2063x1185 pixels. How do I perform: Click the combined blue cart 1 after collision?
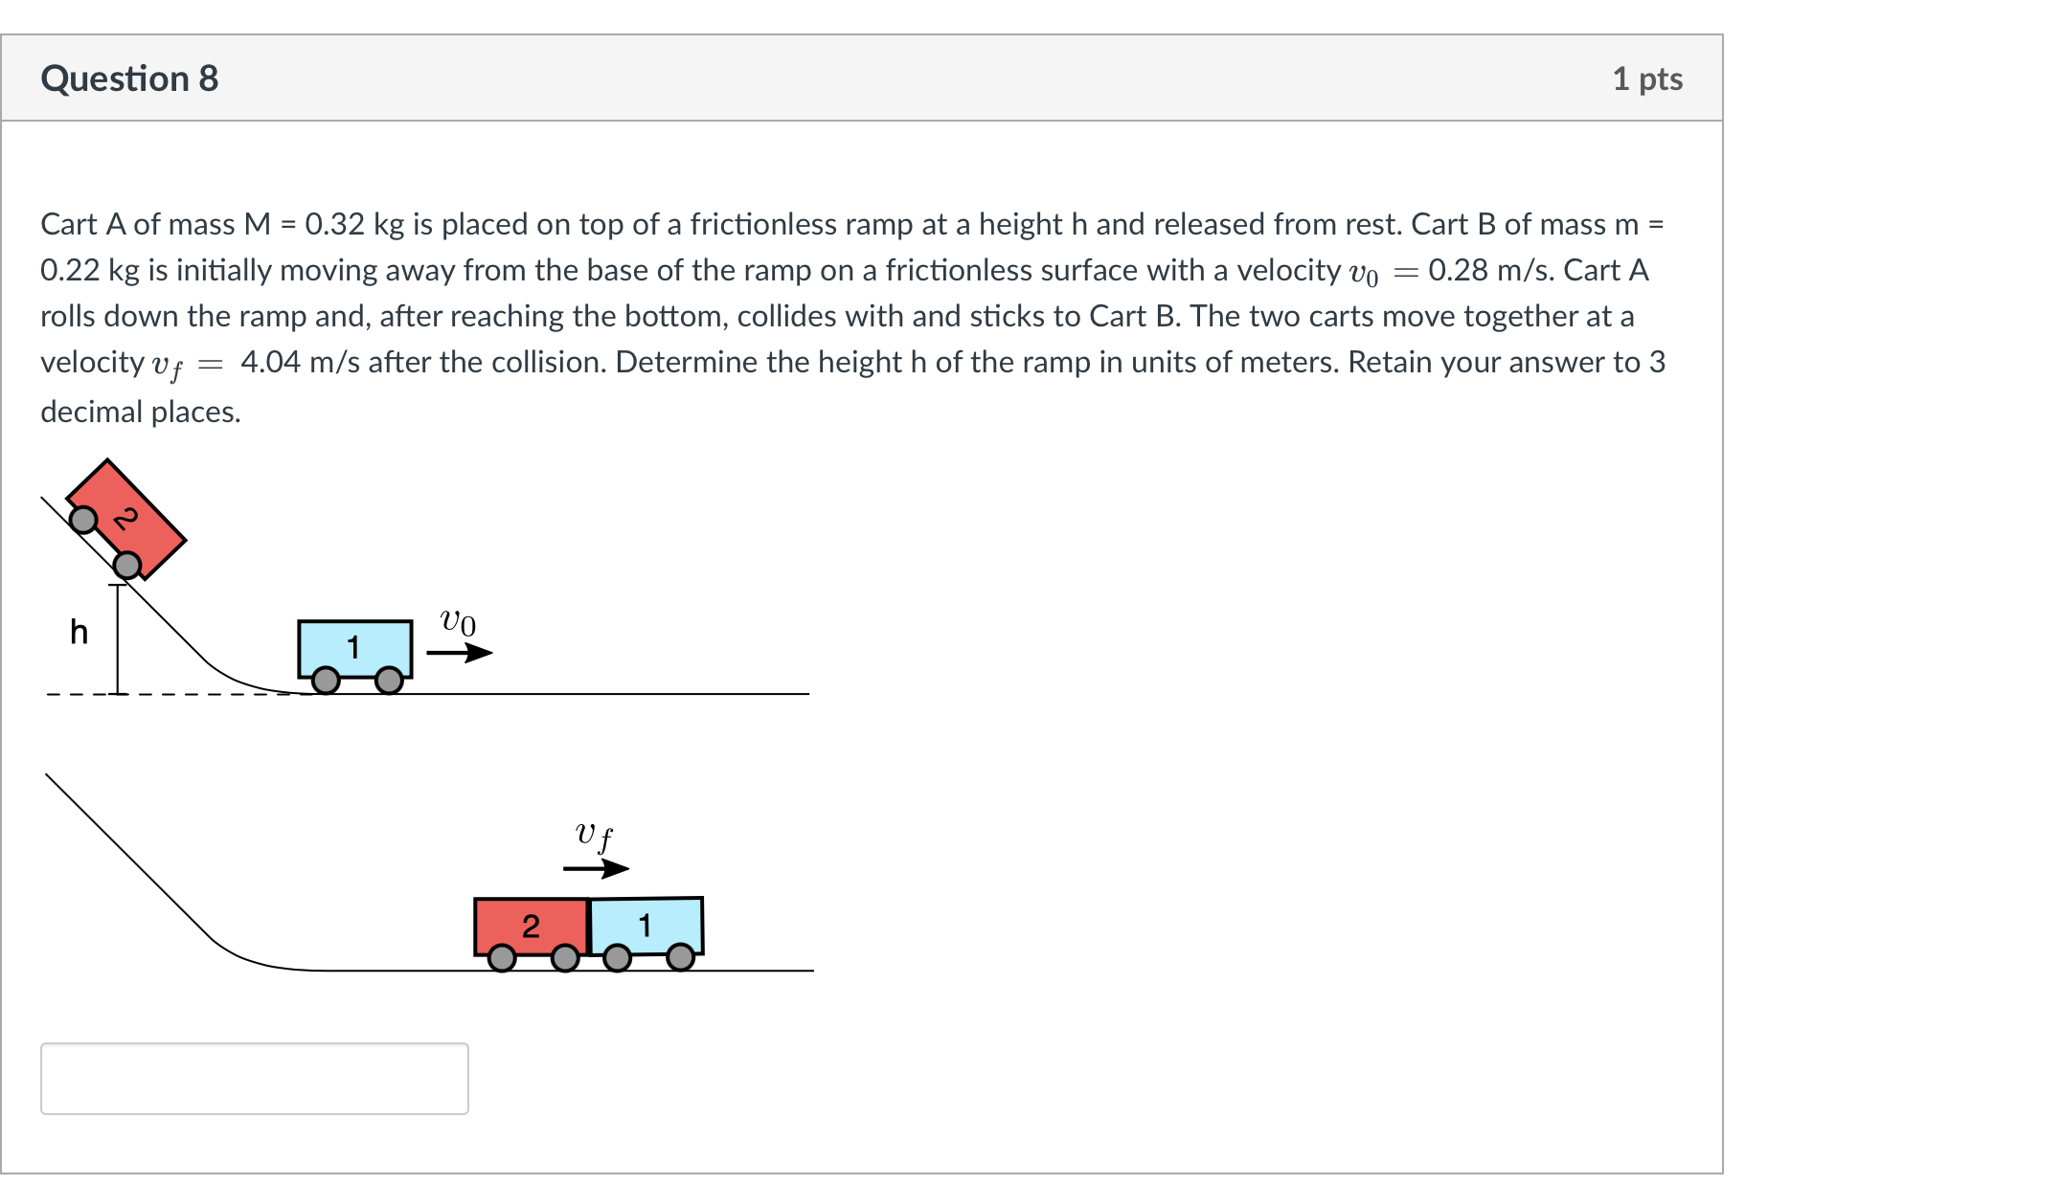pyautogui.click(x=645, y=925)
